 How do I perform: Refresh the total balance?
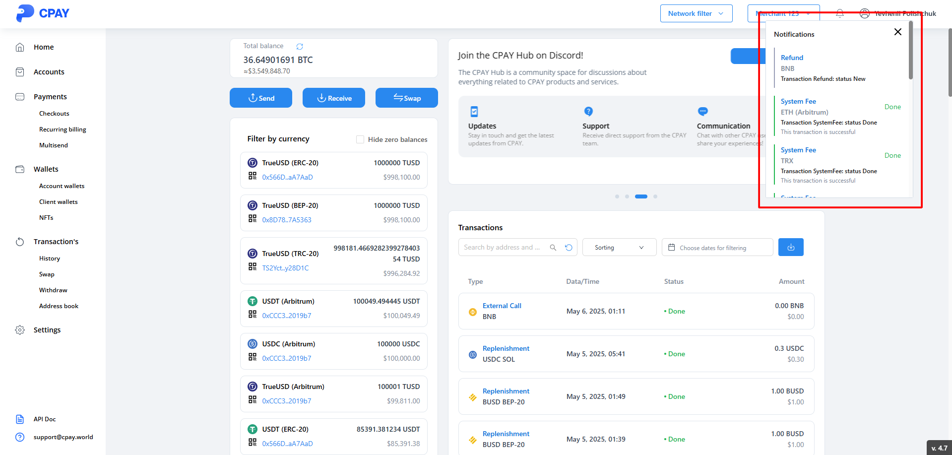click(x=300, y=46)
